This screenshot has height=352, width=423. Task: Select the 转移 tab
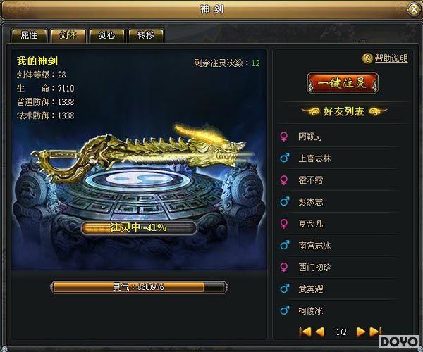[146, 35]
